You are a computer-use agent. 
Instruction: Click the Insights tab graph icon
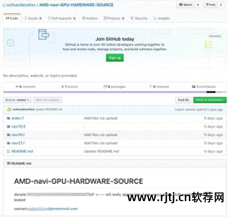(155, 18)
